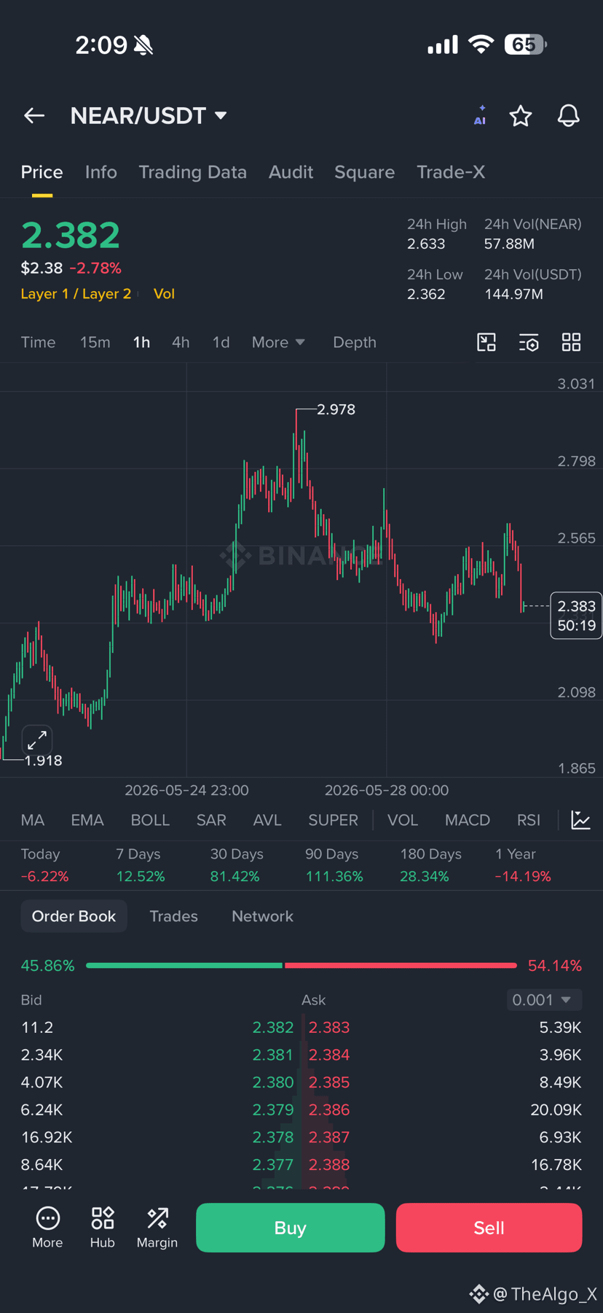Tap the 1.918 low price marker on chart
The width and height of the screenshot is (603, 1313).
pos(43,760)
